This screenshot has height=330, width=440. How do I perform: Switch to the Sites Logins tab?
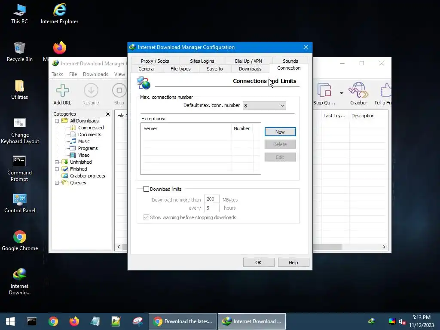202,61
